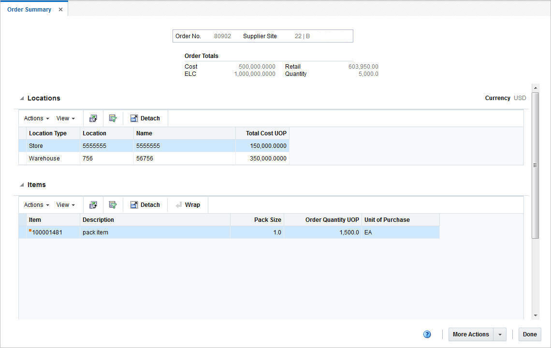Viewport: 551px width, 348px height.
Task: Open the More Actions dropdown arrow
Action: coord(500,334)
